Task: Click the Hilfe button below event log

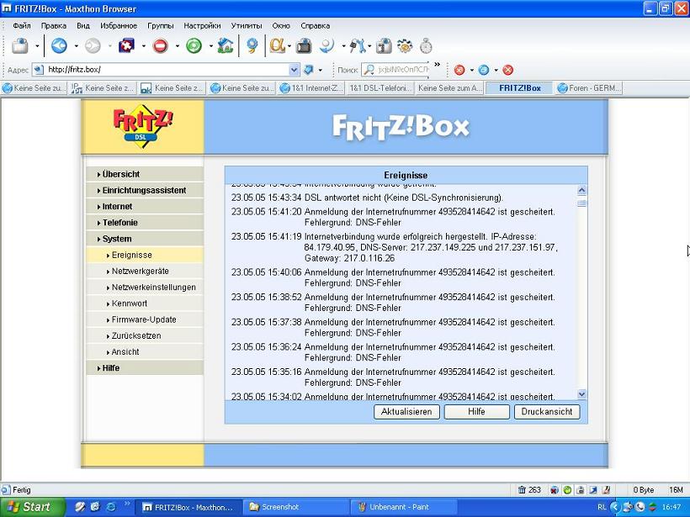Action: (476, 411)
